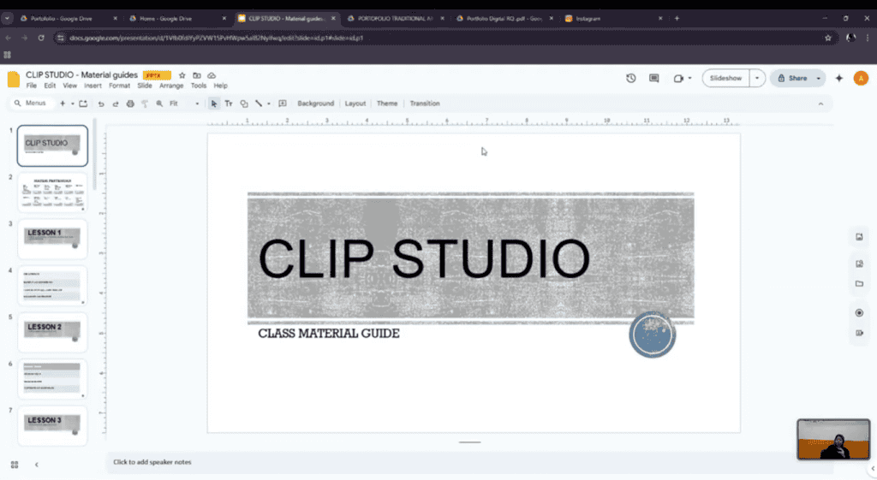Open the first right side panel icon
Viewport: 877px width, 480px height.
pyautogui.click(x=859, y=237)
